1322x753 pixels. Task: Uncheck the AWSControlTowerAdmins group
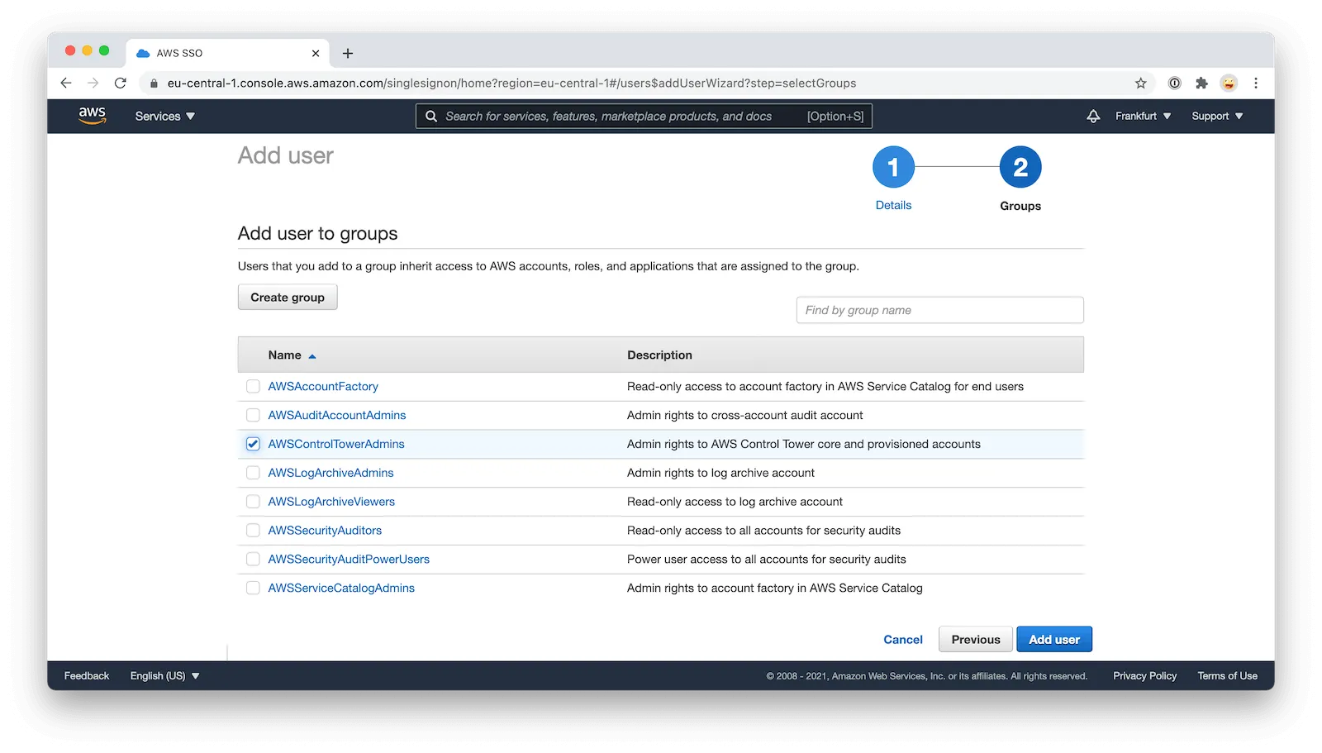(253, 444)
